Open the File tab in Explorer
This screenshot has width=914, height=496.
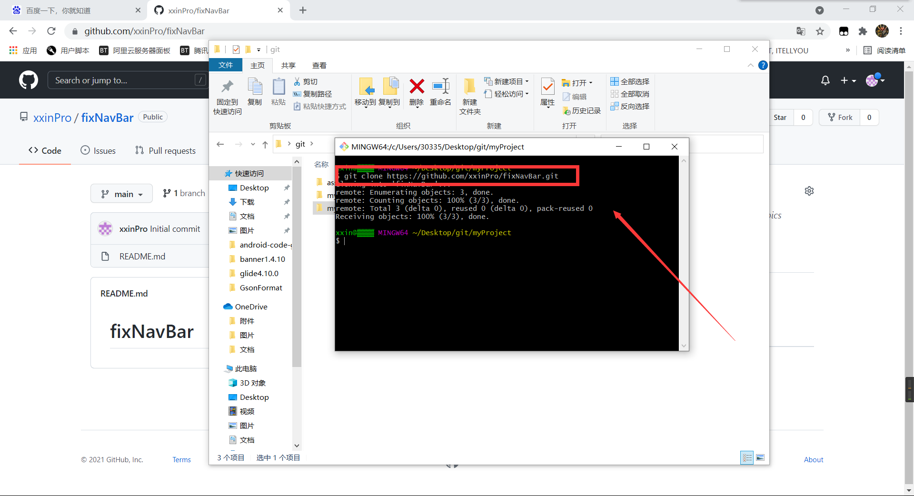pyautogui.click(x=226, y=65)
